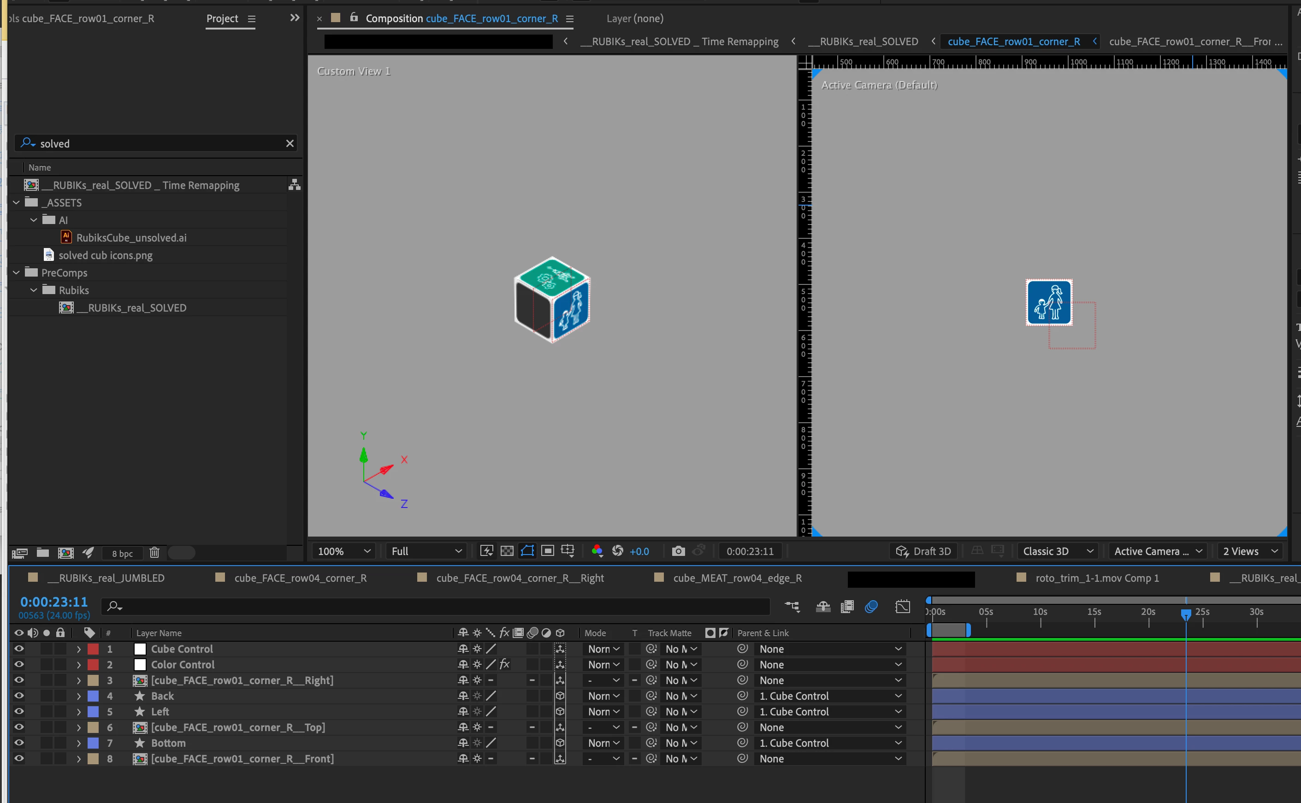Open Show Channel color management icon
Screen dimensions: 1301x803
597,551
